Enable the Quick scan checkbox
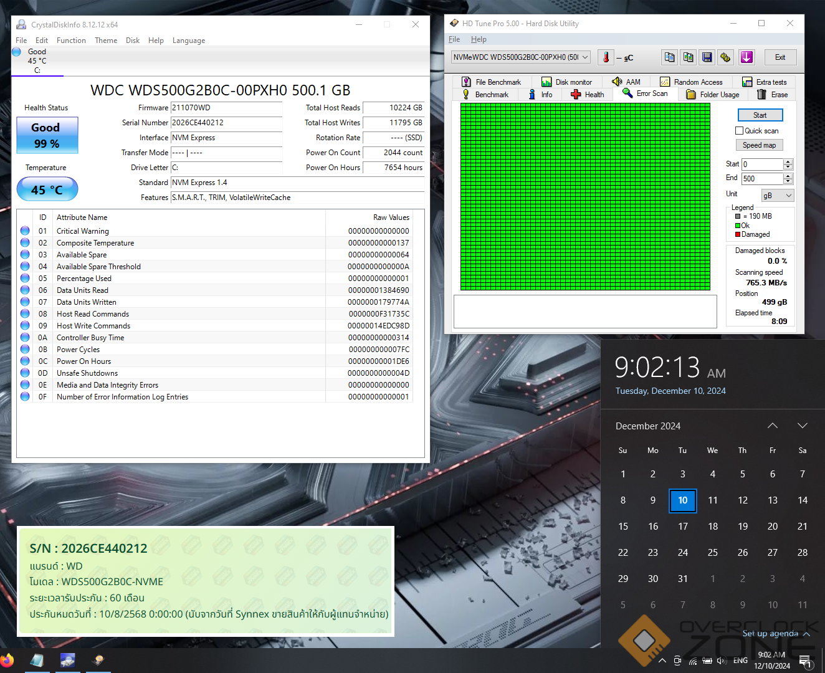The height and width of the screenshot is (673, 825). pyautogui.click(x=739, y=131)
